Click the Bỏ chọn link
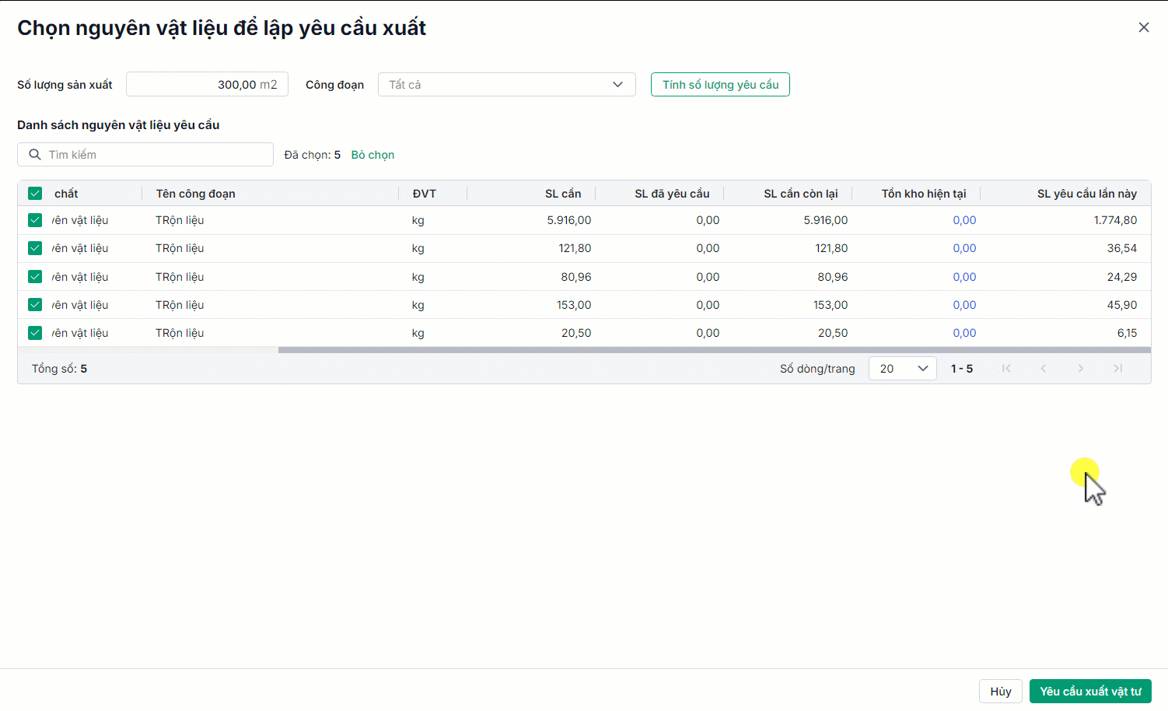Image resolution: width=1168 pixels, height=711 pixels. [372, 155]
